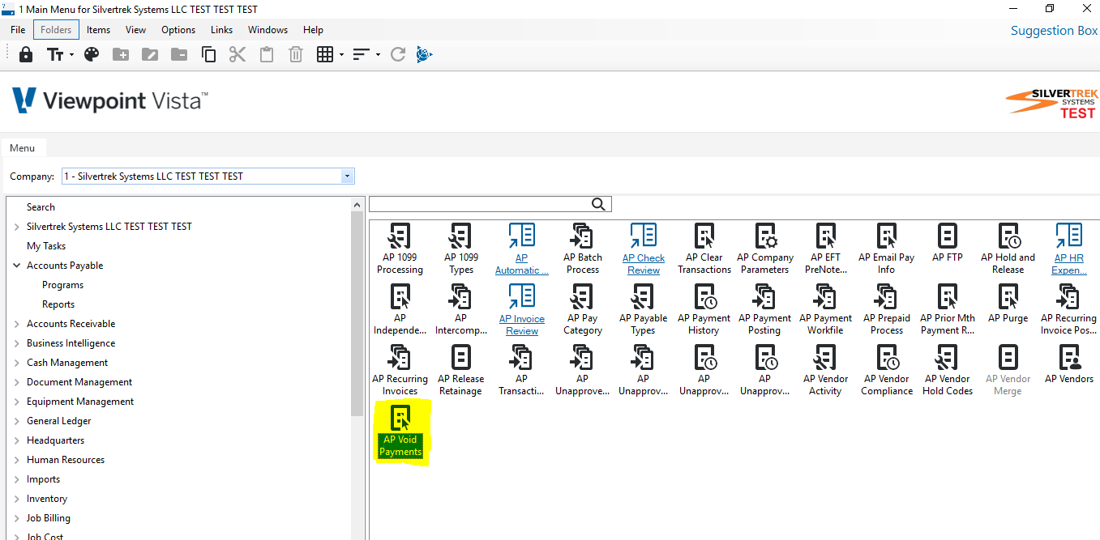Open the AP Automatic link
This screenshot has width=1100, height=540.
point(522,250)
